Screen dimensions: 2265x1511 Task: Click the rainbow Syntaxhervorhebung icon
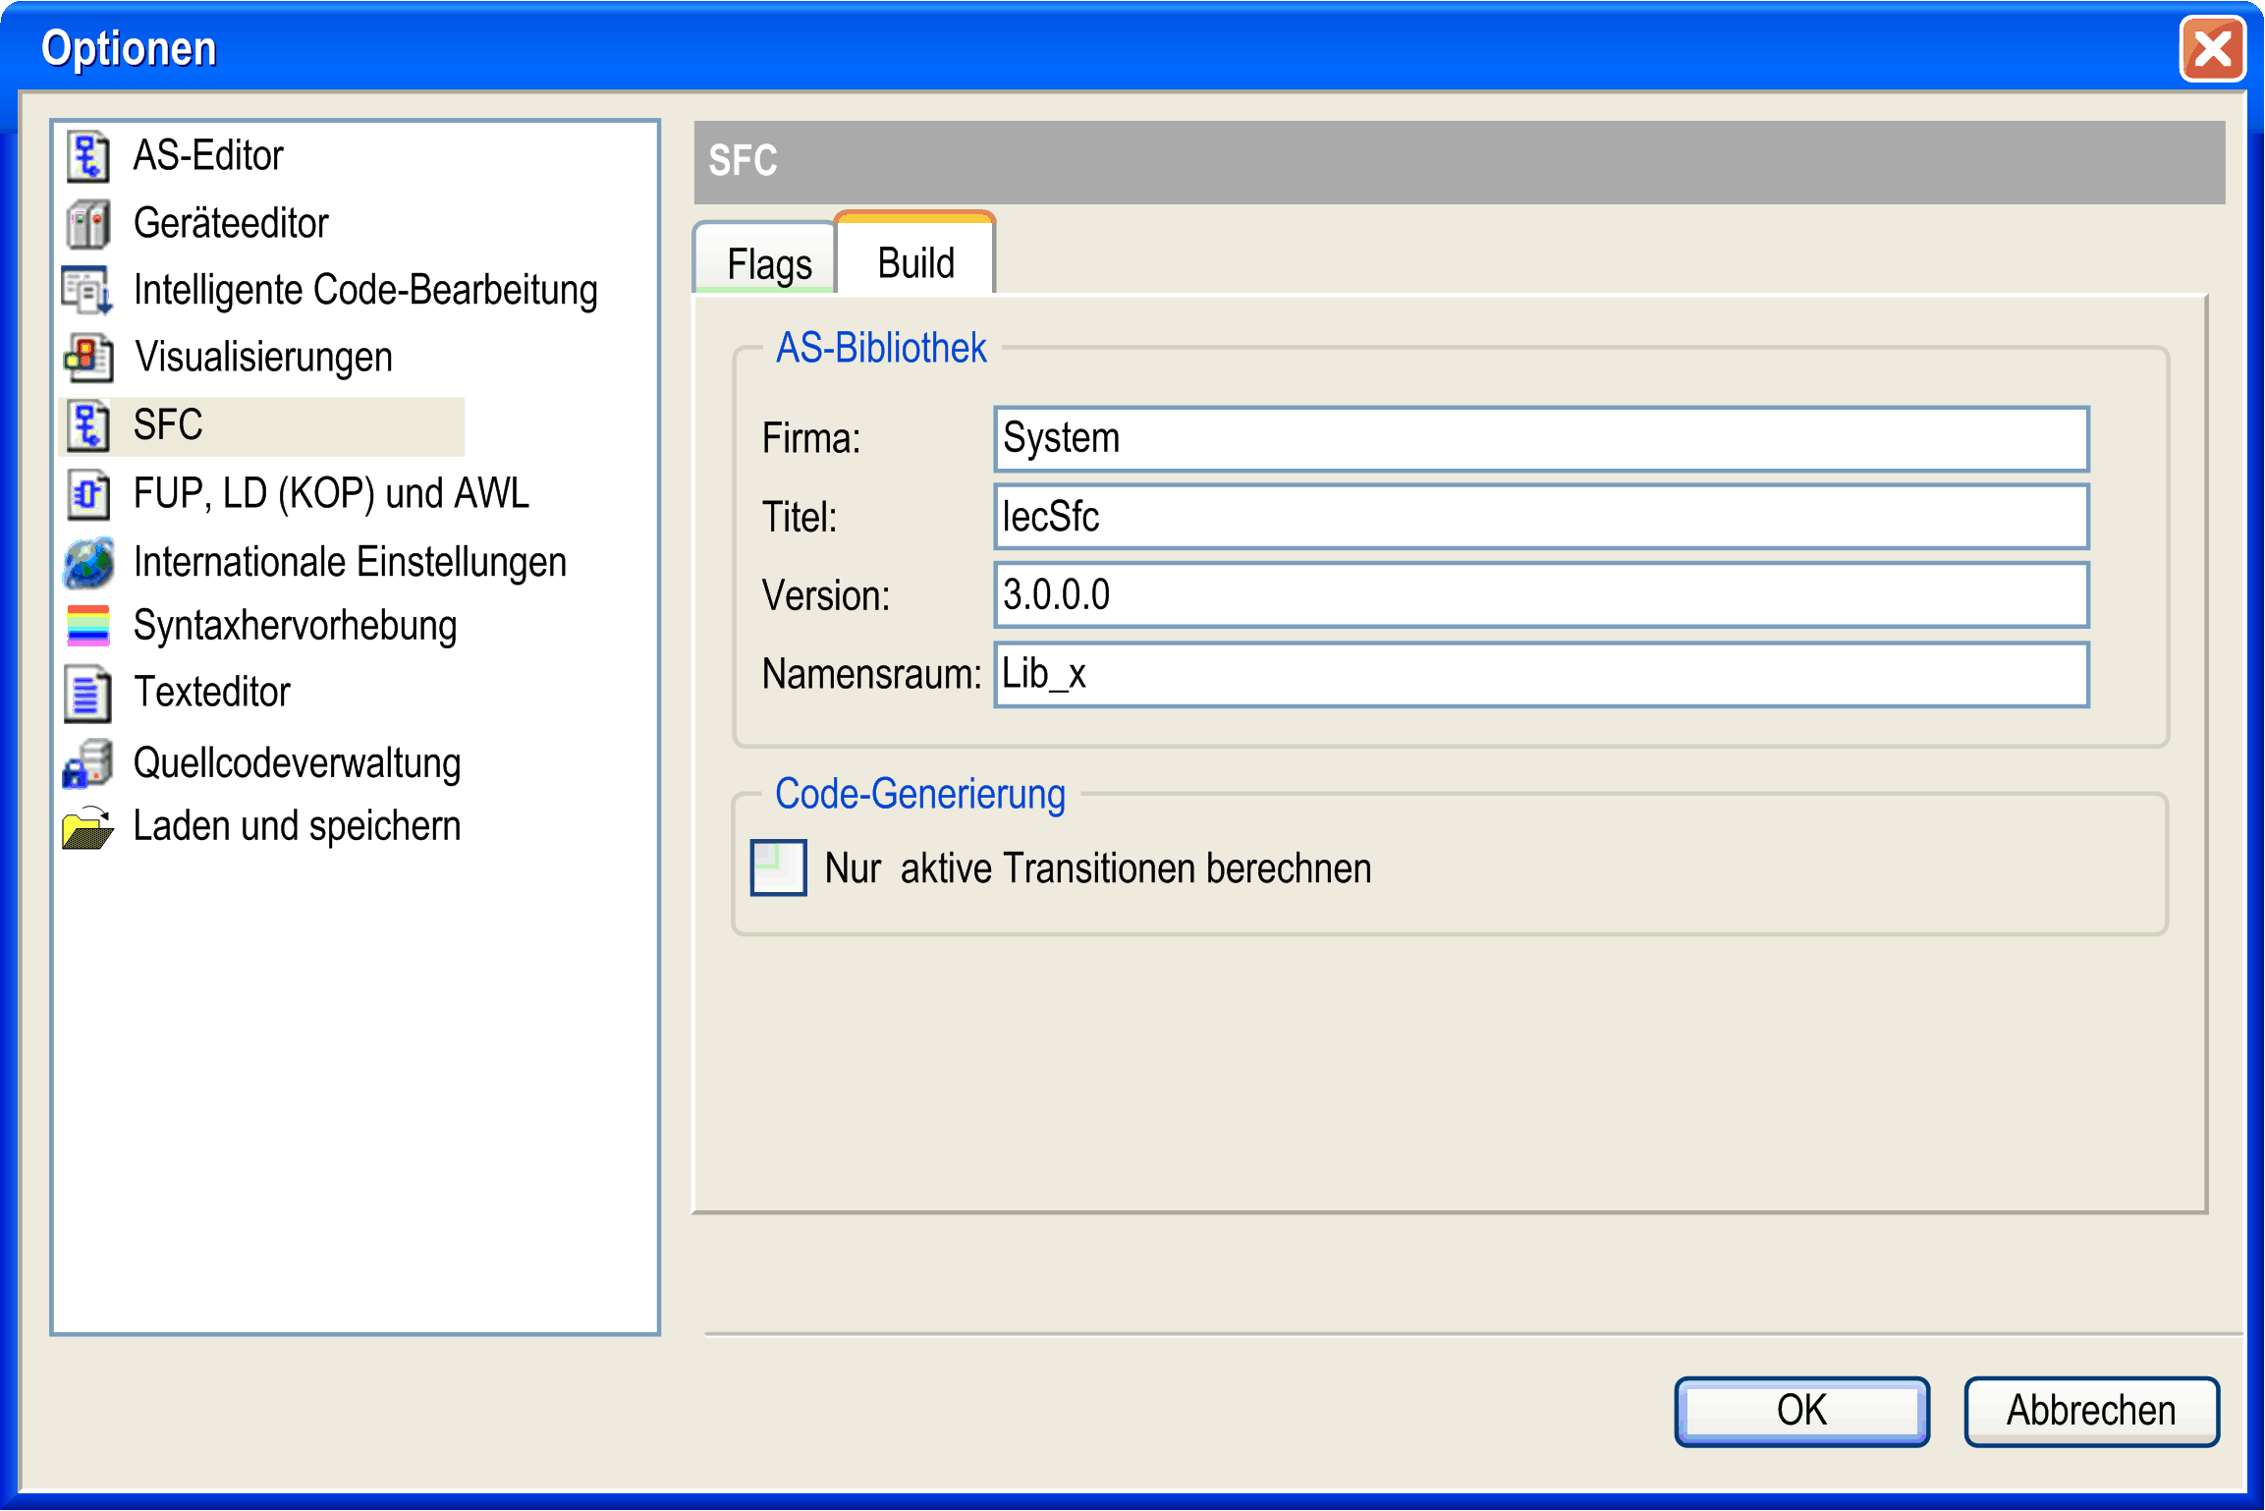[x=88, y=626]
